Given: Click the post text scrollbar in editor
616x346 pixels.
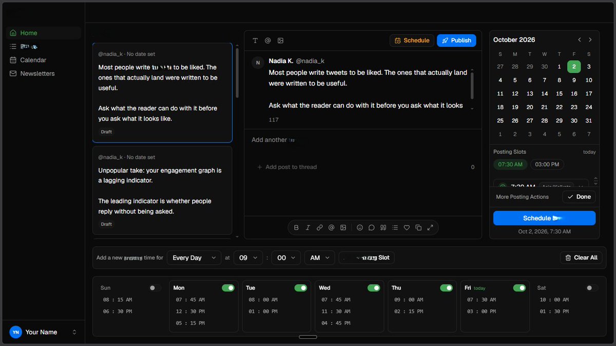Looking at the screenshot, I should click(472, 85).
